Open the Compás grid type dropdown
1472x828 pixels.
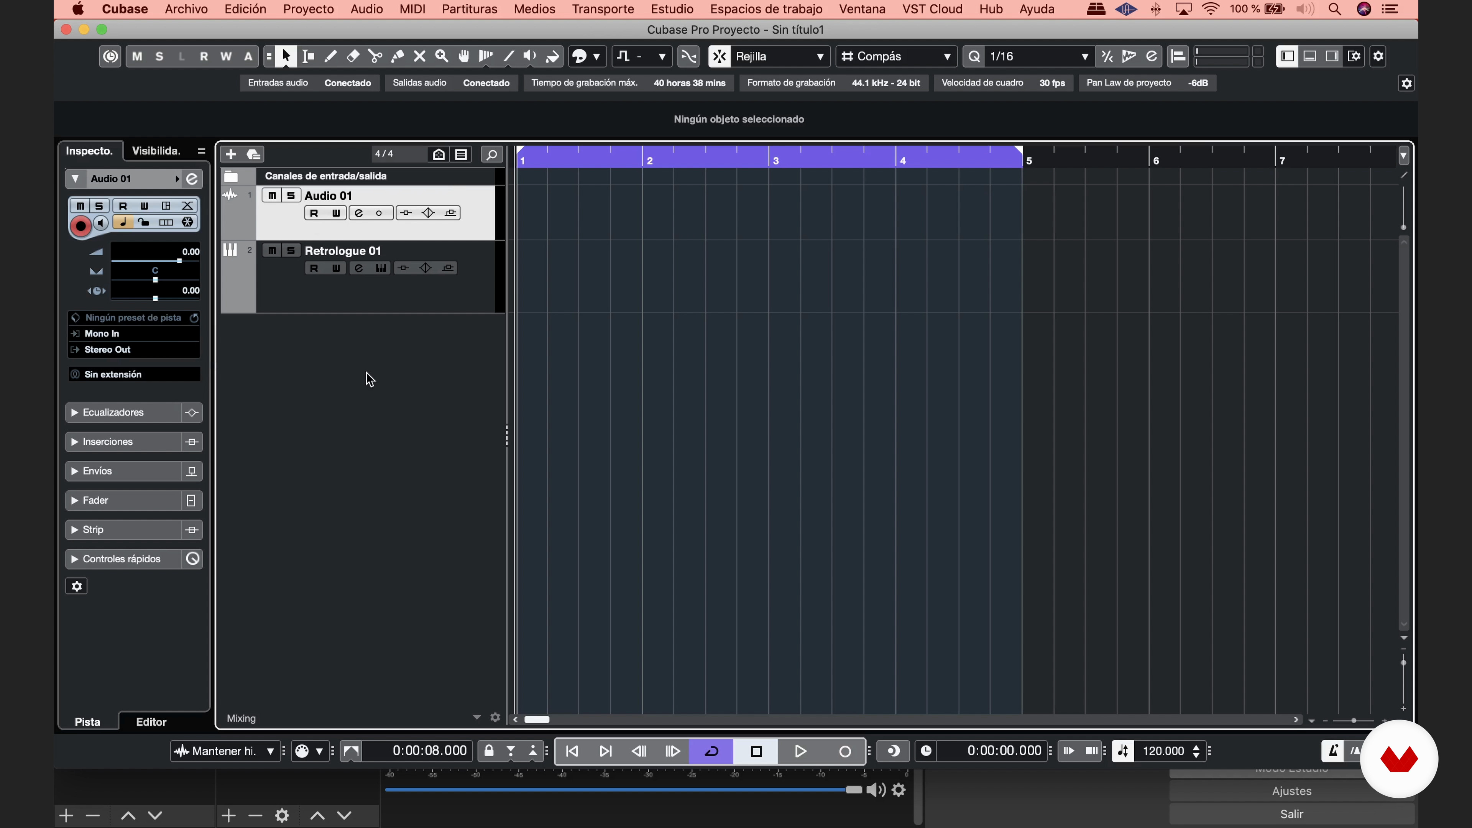(x=897, y=56)
